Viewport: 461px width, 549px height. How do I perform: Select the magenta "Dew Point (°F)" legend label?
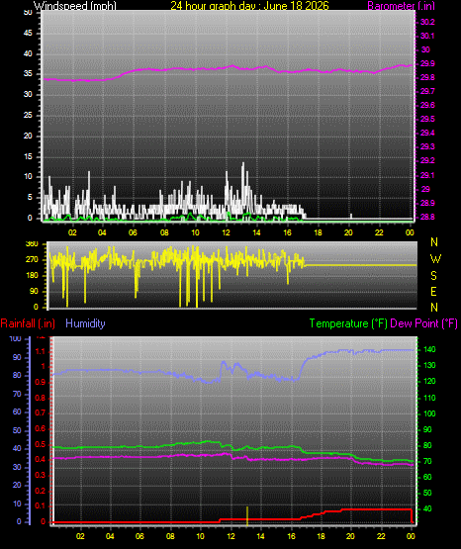tap(423, 323)
